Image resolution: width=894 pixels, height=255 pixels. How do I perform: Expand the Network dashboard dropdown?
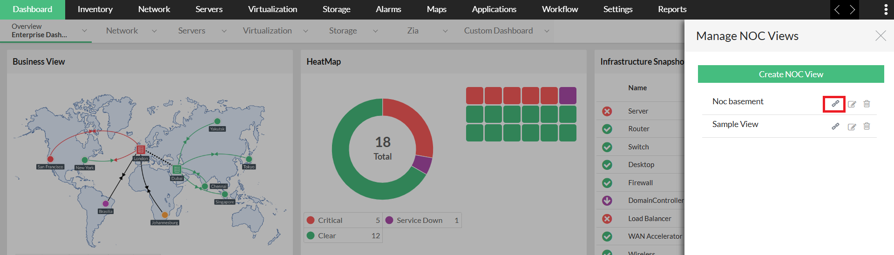click(x=154, y=31)
